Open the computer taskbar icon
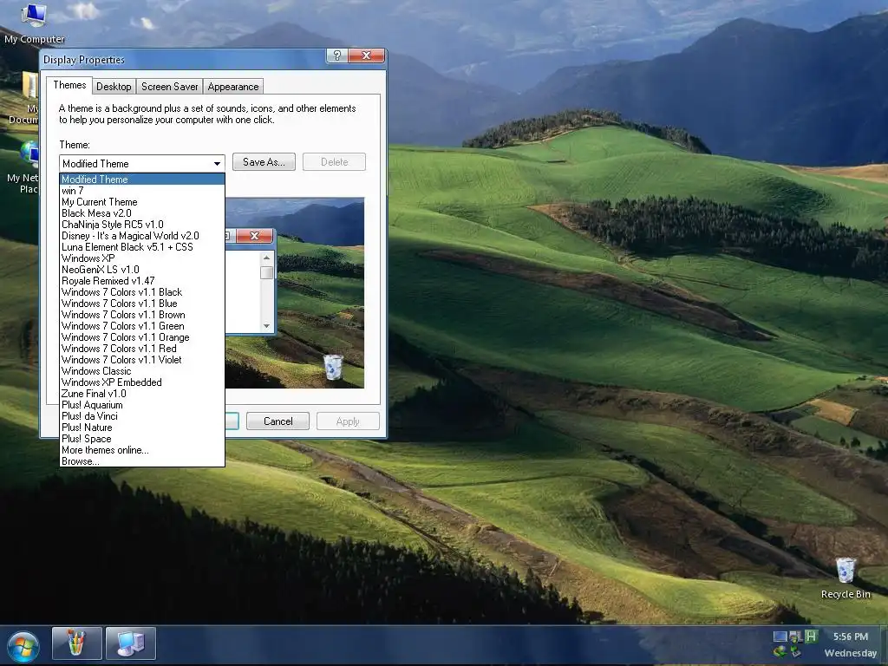The height and width of the screenshot is (666, 888). (131, 643)
